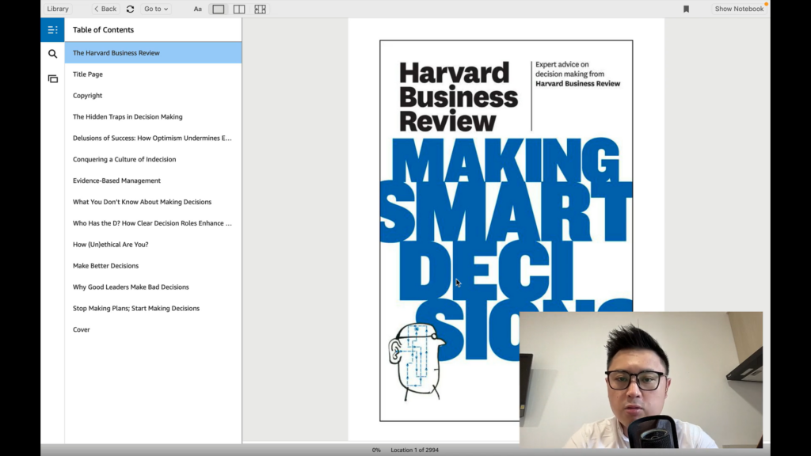Viewport: 811px width, 456px height.
Task: Open the Copyright entry
Action: (x=153, y=95)
